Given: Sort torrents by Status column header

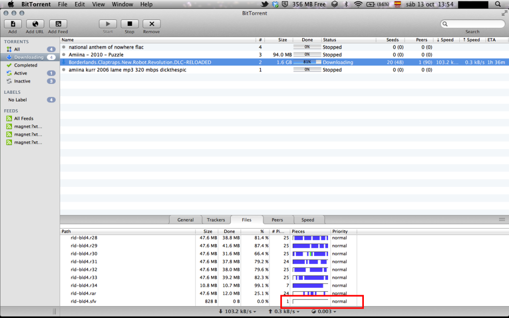Looking at the screenshot, I should tap(348, 40).
